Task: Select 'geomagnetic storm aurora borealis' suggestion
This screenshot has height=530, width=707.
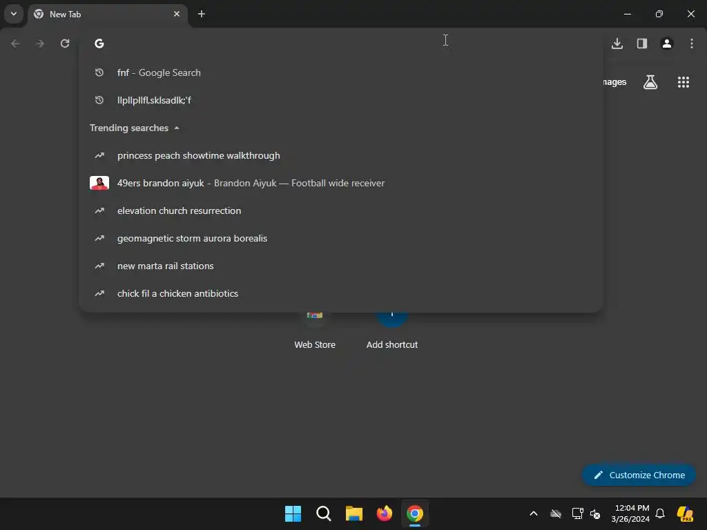Action: click(x=341, y=238)
